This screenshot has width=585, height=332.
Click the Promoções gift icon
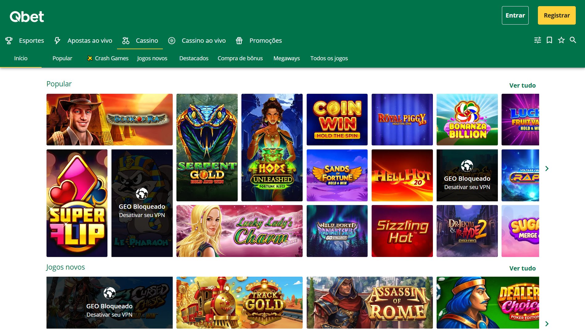(239, 41)
